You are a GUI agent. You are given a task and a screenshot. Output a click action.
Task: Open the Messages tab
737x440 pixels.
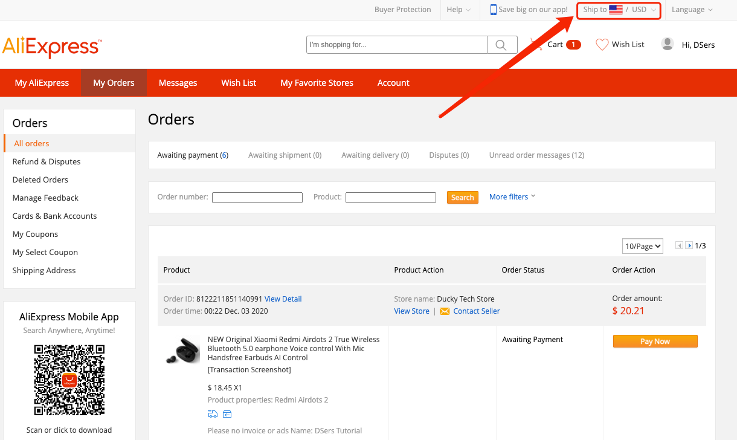coord(178,83)
